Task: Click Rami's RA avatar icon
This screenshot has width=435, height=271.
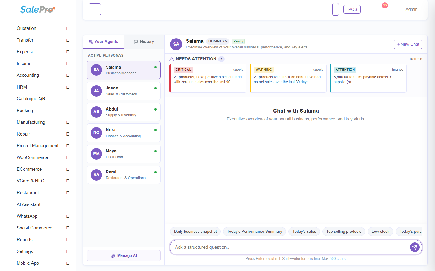Action: 96,175
